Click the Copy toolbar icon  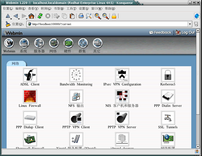pos(64,16)
